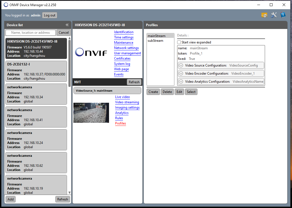Click the Log out button
The height and width of the screenshot is (208, 292).
coord(50,15)
